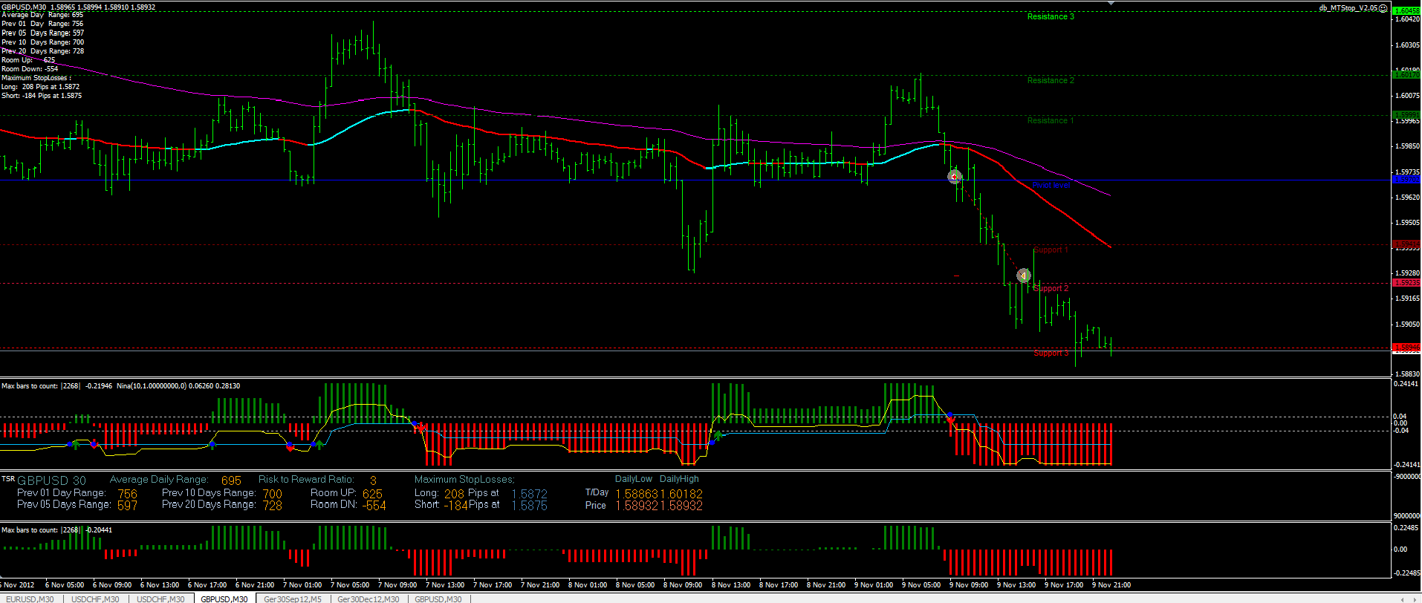1422x603 pixels.
Task: Click the db_MTStop_V2.05 expert name label
Action: click(1348, 8)
